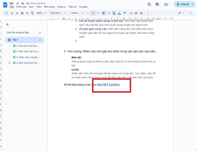Toggle bold formatting
197x151 pixels.
pos(104,13)
